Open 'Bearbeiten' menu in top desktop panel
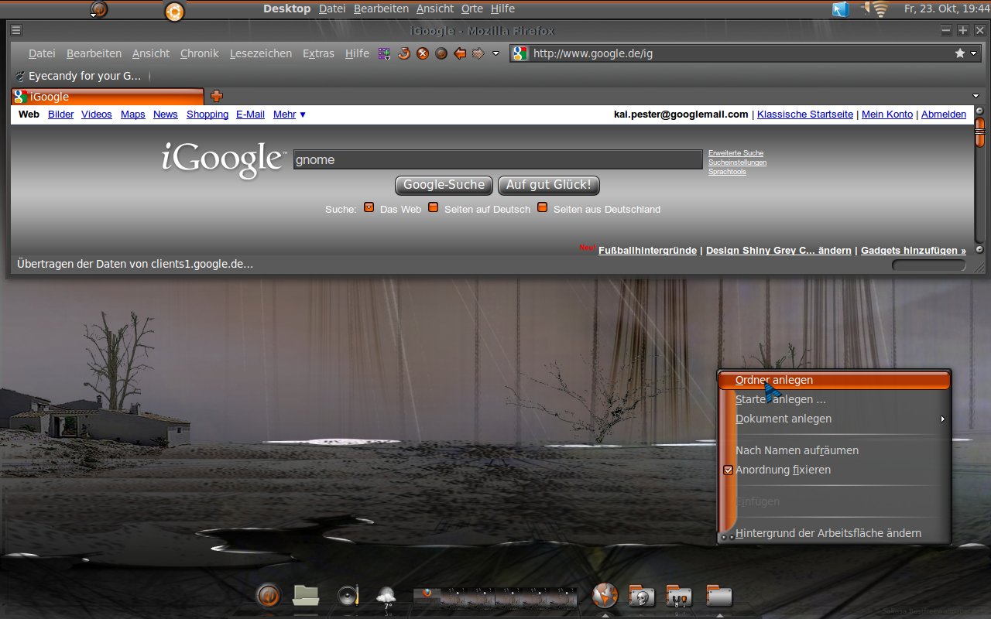The image size is (991, 619). pos(381,9)
